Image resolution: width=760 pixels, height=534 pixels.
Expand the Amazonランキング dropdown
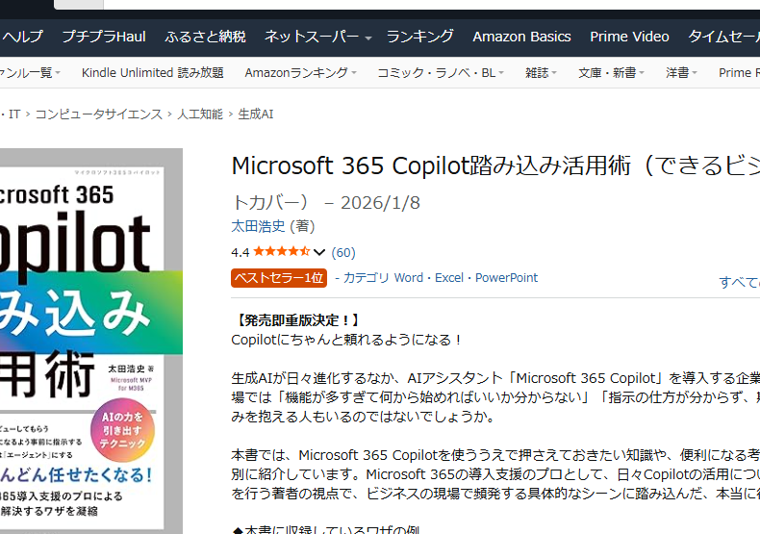coord(300,73)
